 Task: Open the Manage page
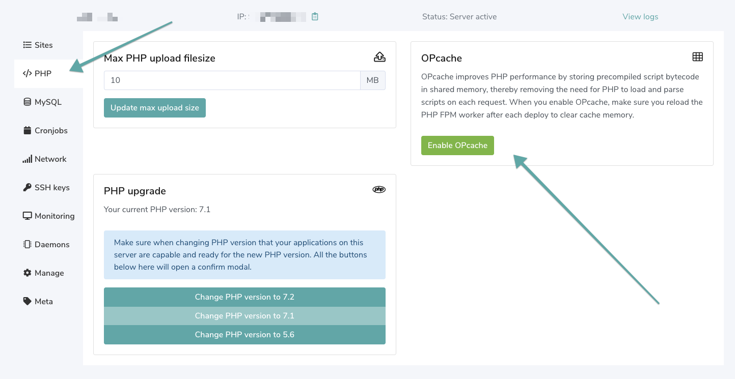44,273
